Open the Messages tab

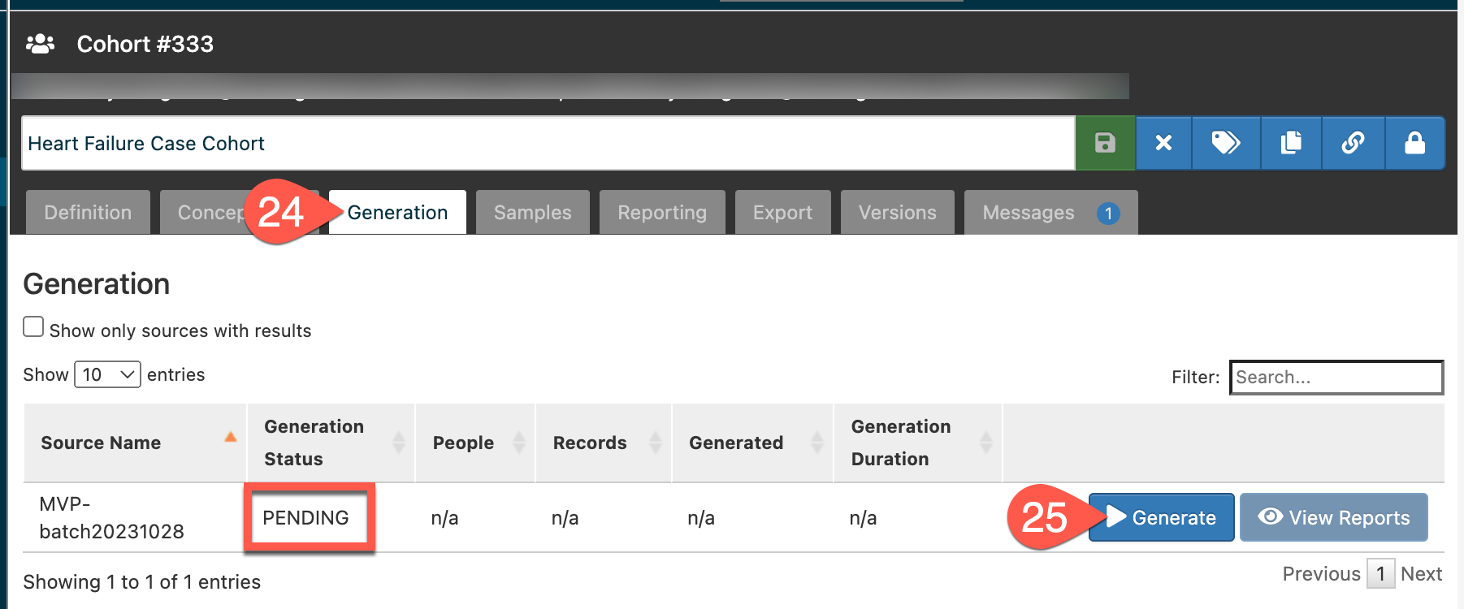[1050, 213]
